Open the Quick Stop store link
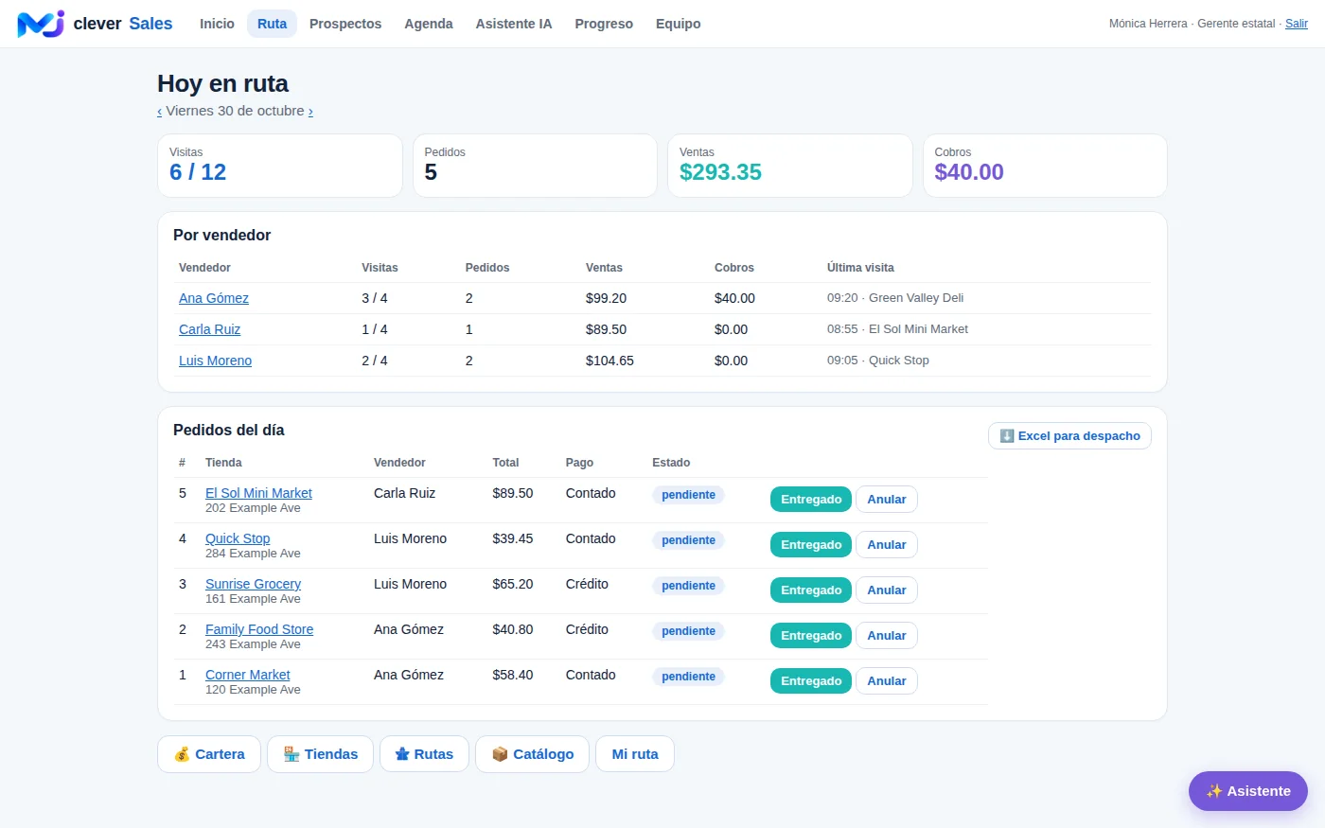The height and width of the screenshot is (828, 1325). point(238,538)
